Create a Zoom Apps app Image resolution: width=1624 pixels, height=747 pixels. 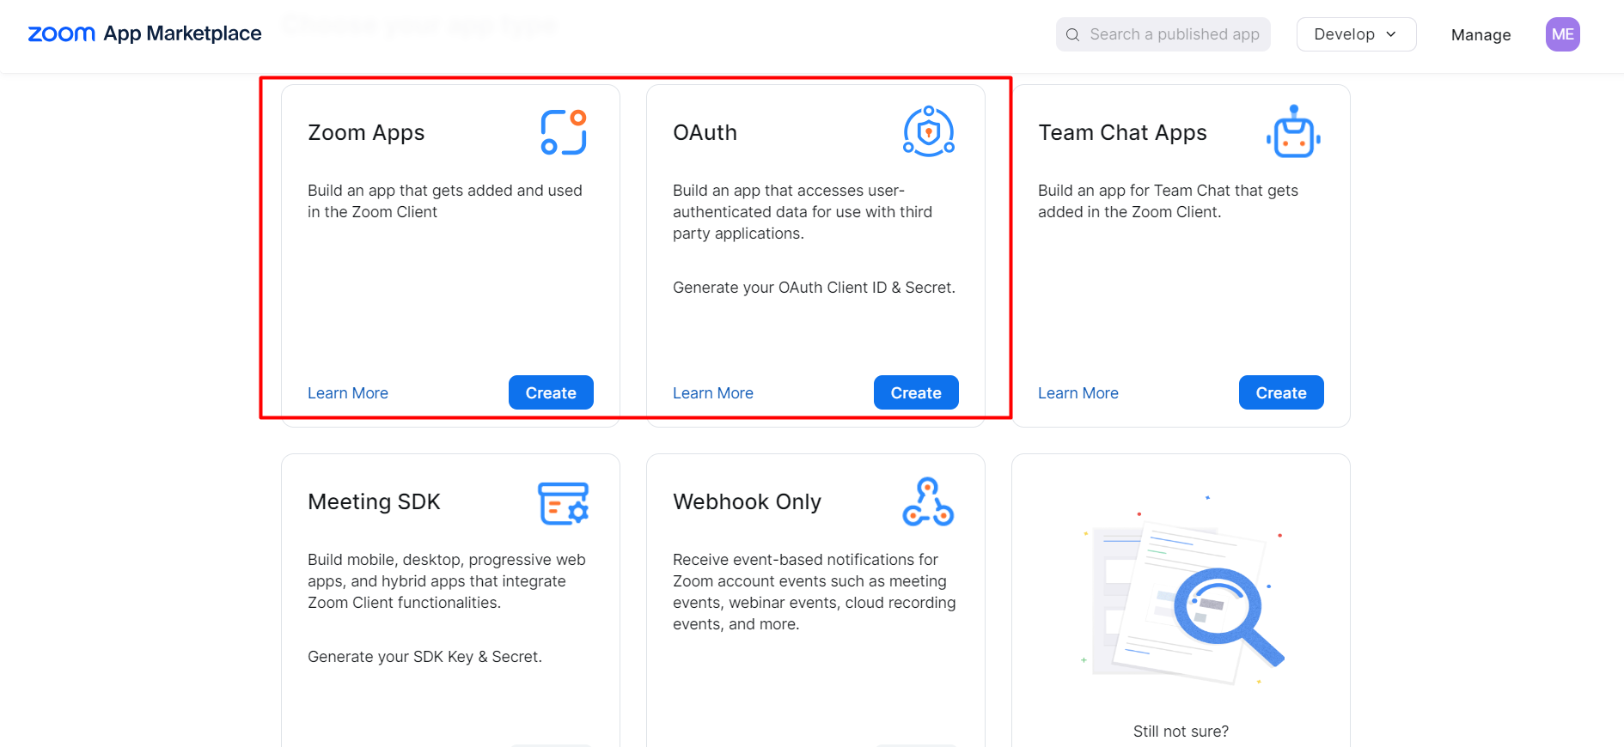tap(551, 392)
